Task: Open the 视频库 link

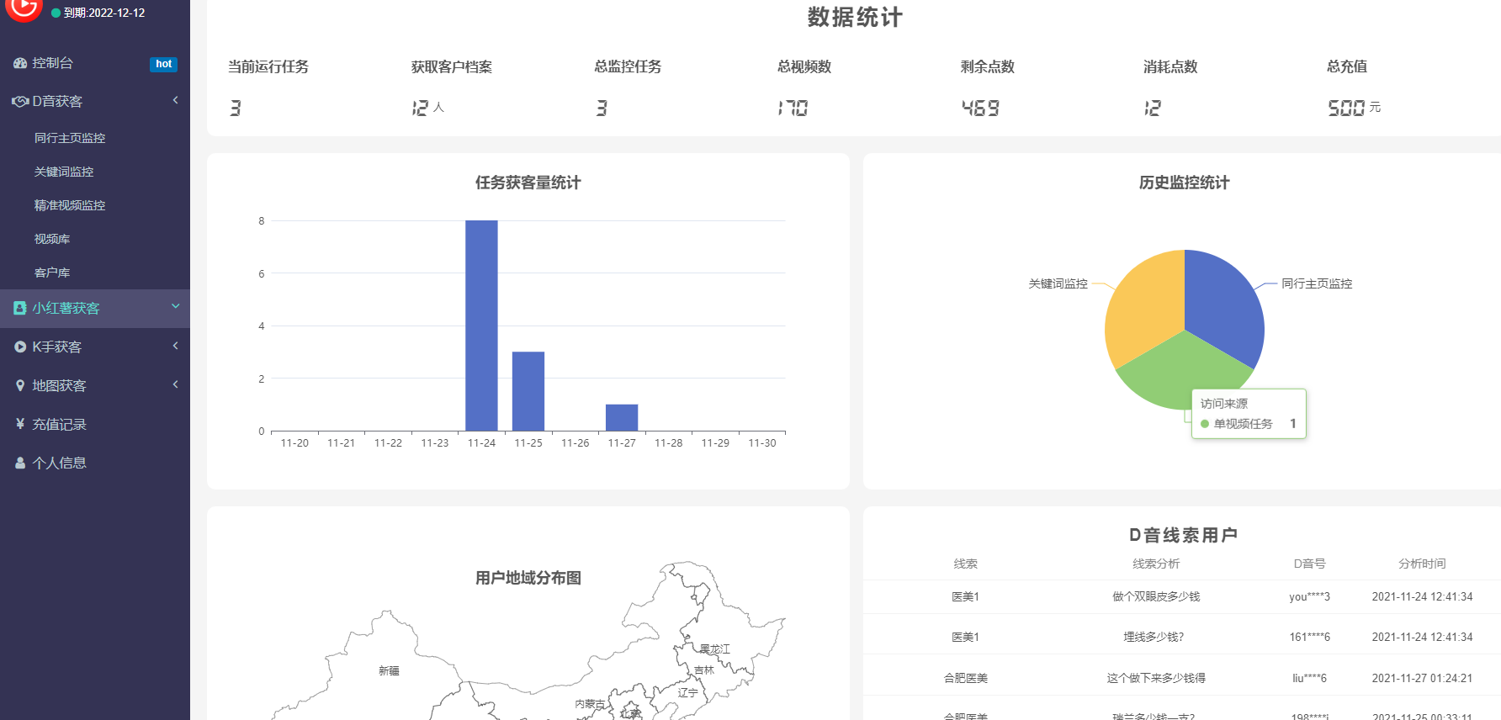Action: [52, 239]
